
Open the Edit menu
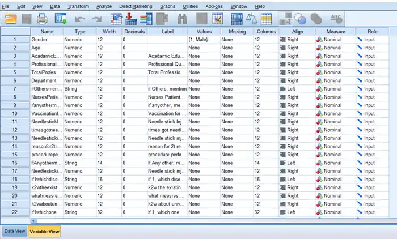pyautogui.click(x=21, y=6)
